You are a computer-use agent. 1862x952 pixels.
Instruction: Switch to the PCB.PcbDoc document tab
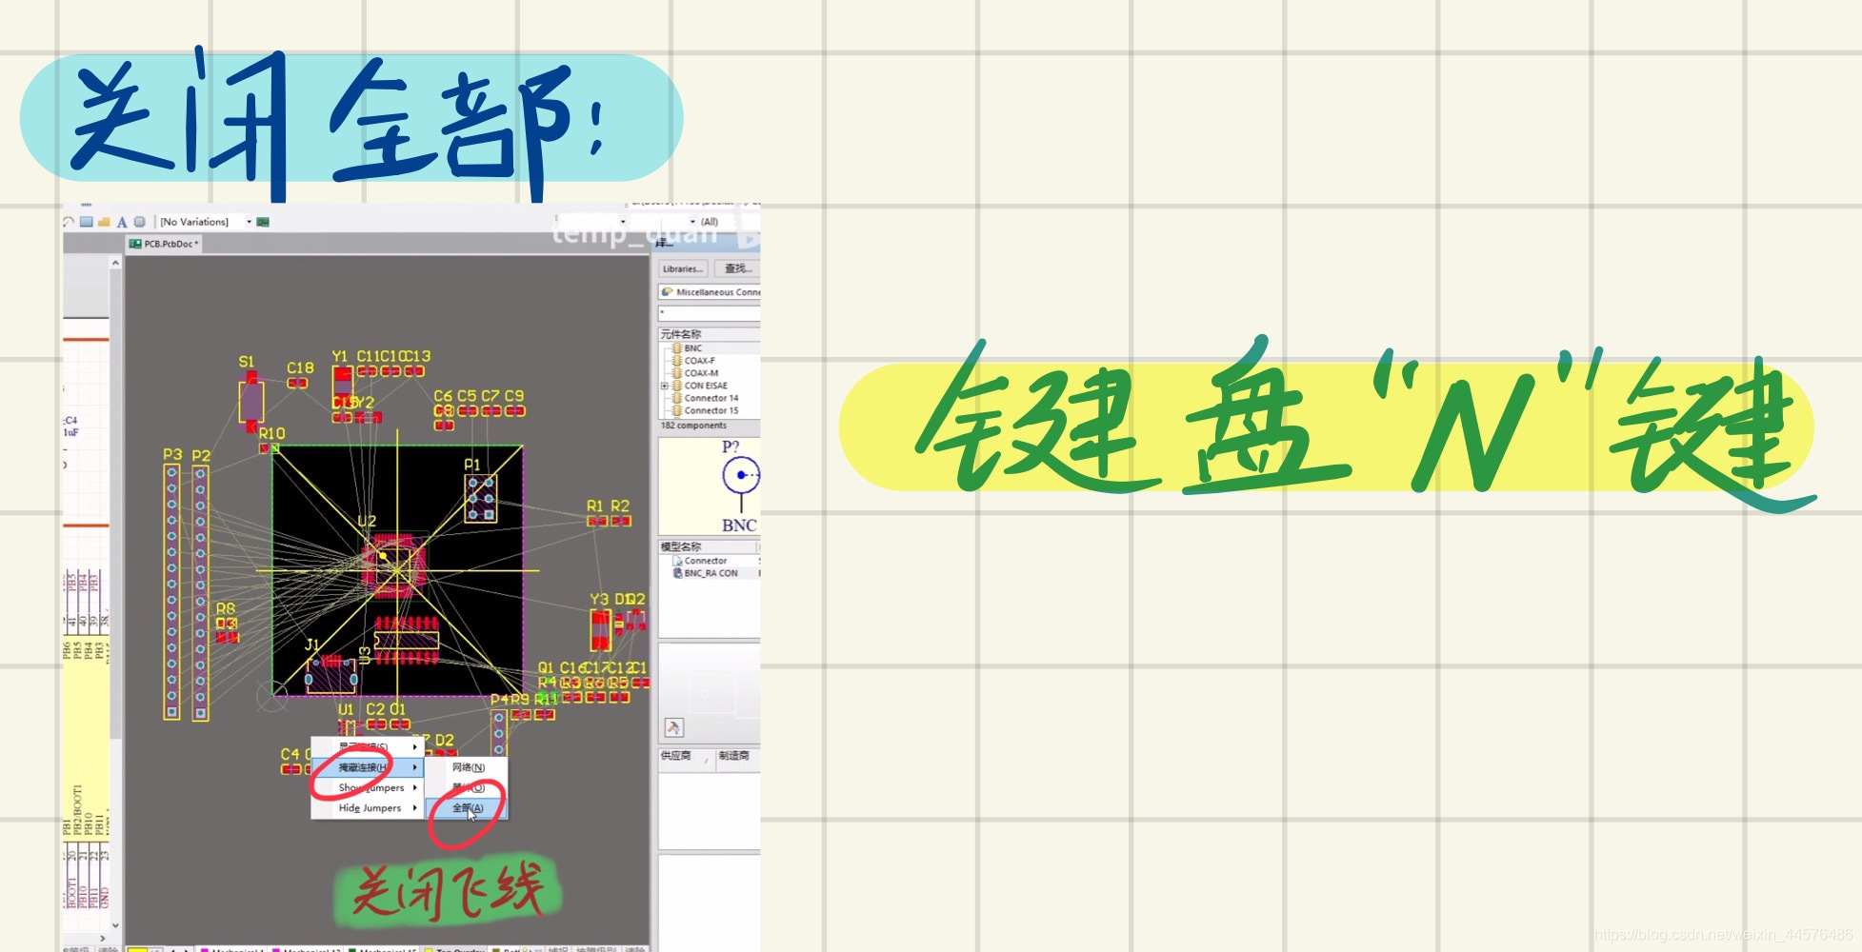tap(166, 244)
